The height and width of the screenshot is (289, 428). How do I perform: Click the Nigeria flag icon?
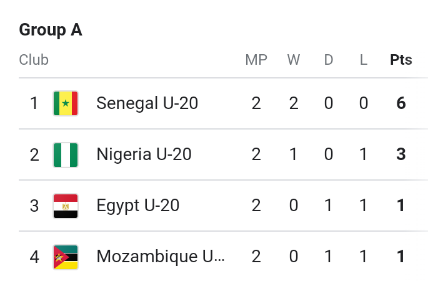(x=66, y=154)
